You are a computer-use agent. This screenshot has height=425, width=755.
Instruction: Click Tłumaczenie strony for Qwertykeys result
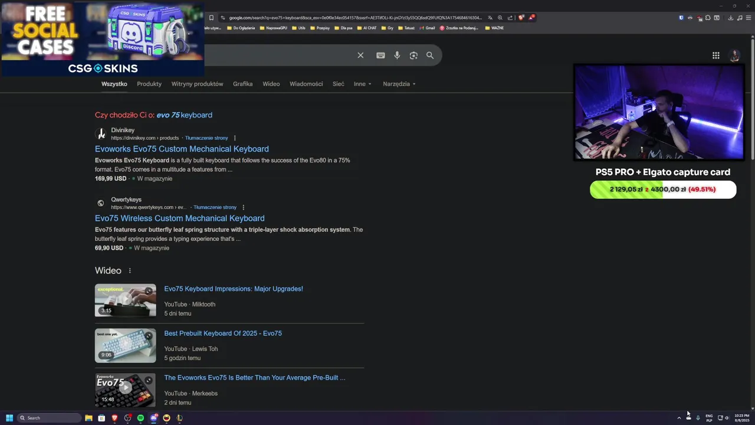point(215,207)
